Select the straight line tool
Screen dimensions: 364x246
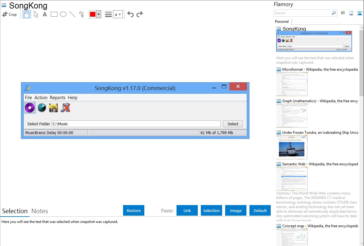tap(72, 14)
